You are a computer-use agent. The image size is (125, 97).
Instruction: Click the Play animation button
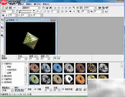click(x=70, y=11)
